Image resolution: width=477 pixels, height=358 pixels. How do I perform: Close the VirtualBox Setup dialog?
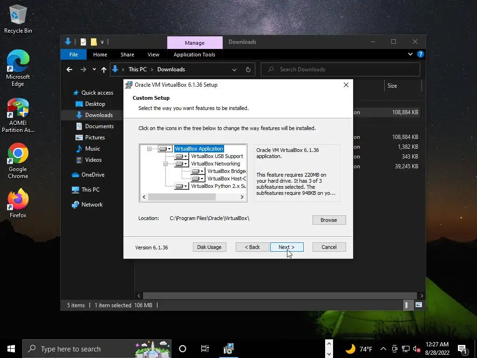346,85
